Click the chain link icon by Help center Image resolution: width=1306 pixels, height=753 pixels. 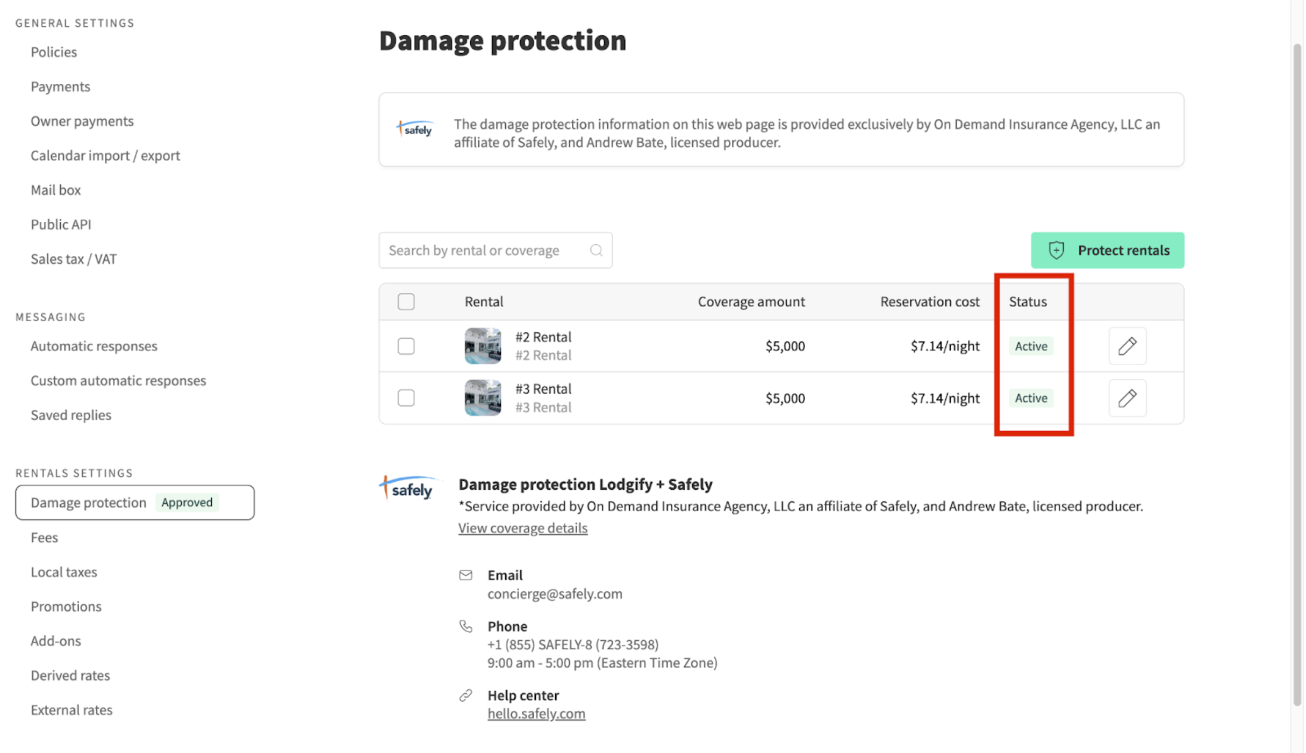coord(465,696)
